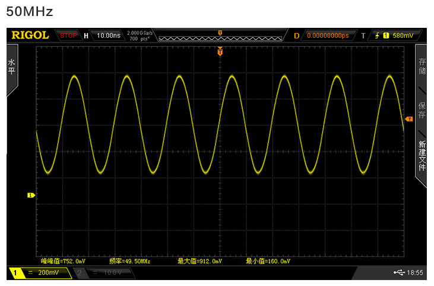Open the 存储 storage side tab

pos(422,66)
